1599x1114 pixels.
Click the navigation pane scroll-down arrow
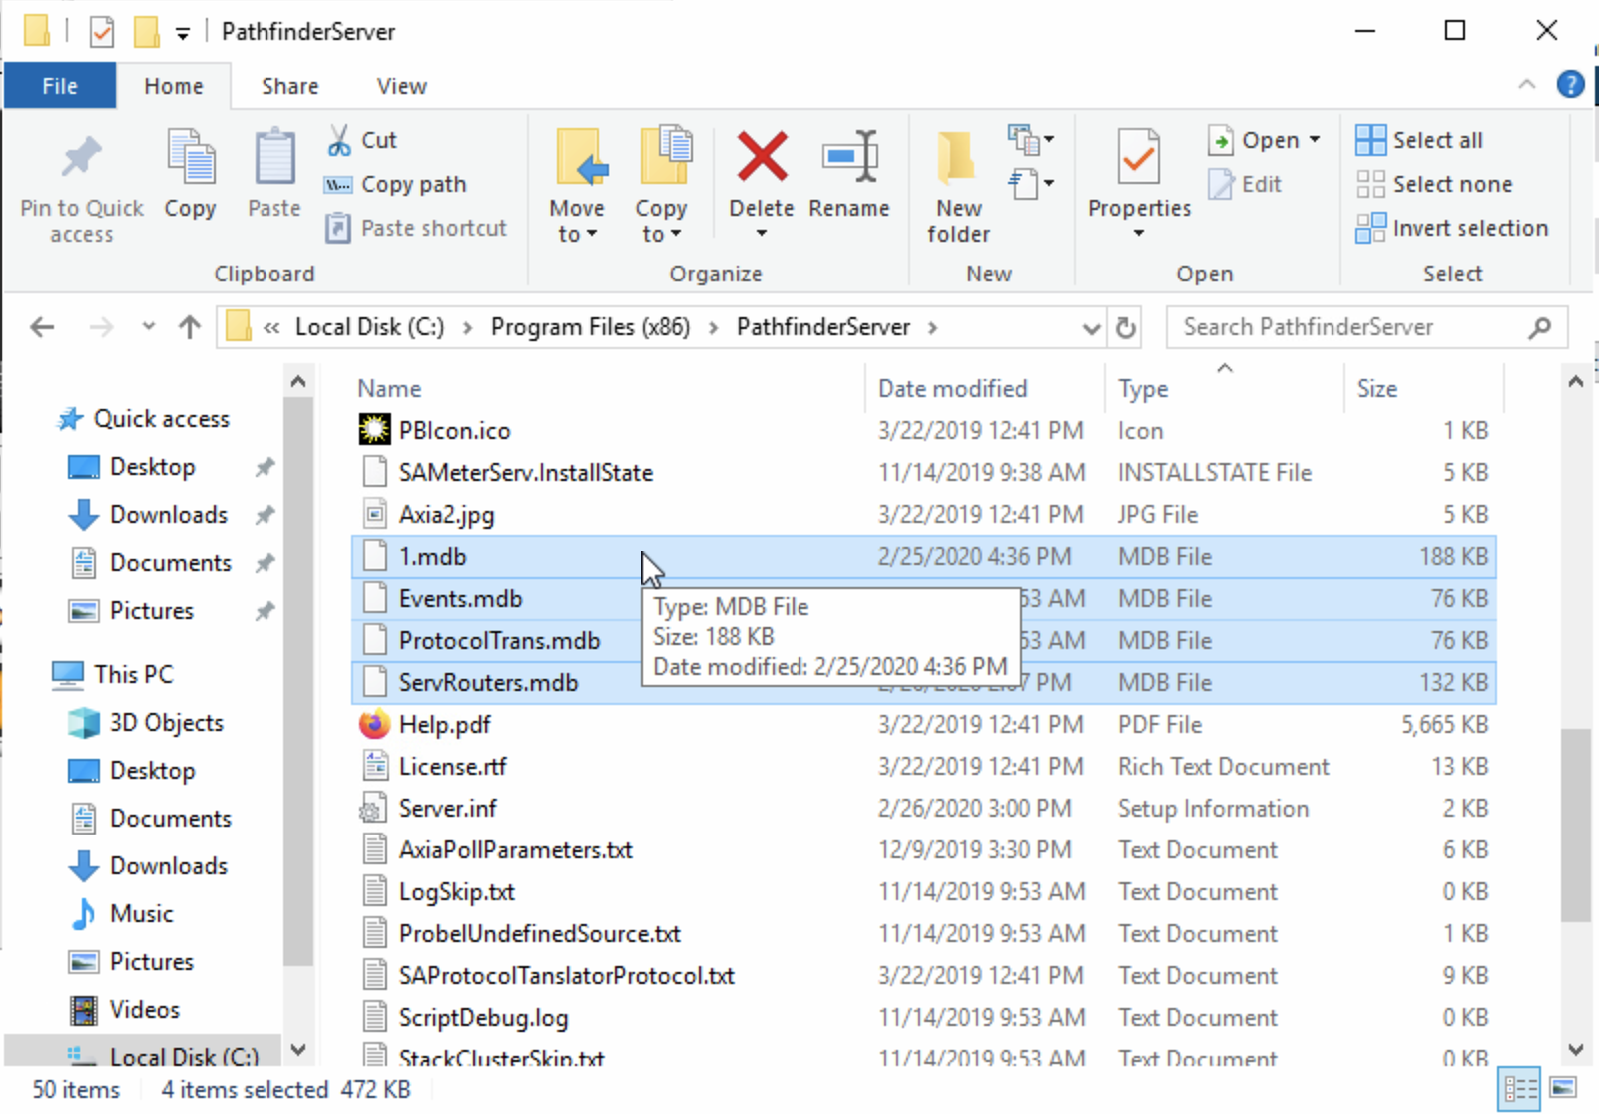point(297,1049)
